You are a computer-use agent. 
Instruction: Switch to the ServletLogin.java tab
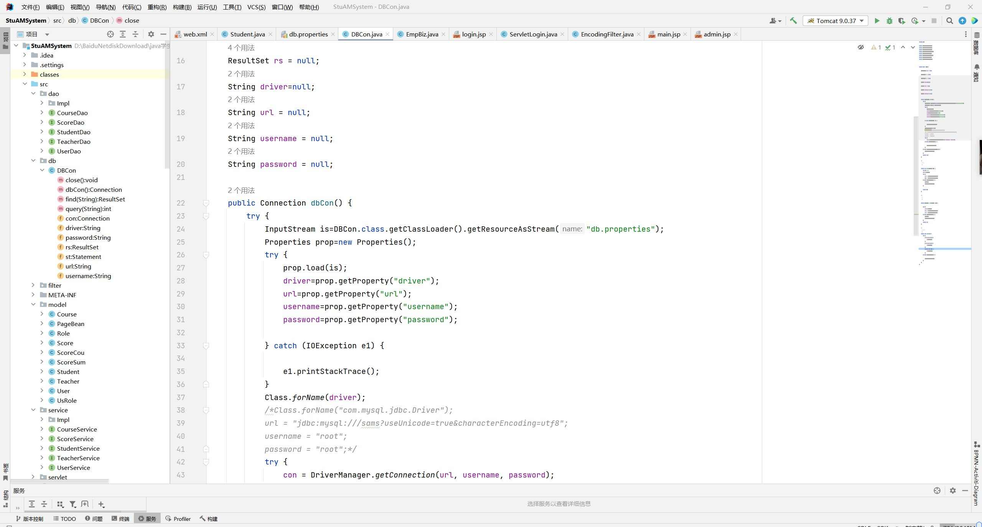[x=532, y=34]
